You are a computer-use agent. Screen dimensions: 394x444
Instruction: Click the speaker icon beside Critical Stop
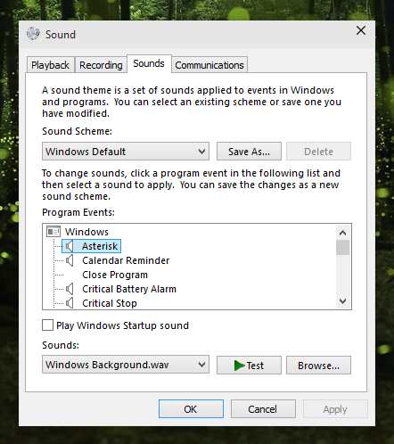click(70, 303)
